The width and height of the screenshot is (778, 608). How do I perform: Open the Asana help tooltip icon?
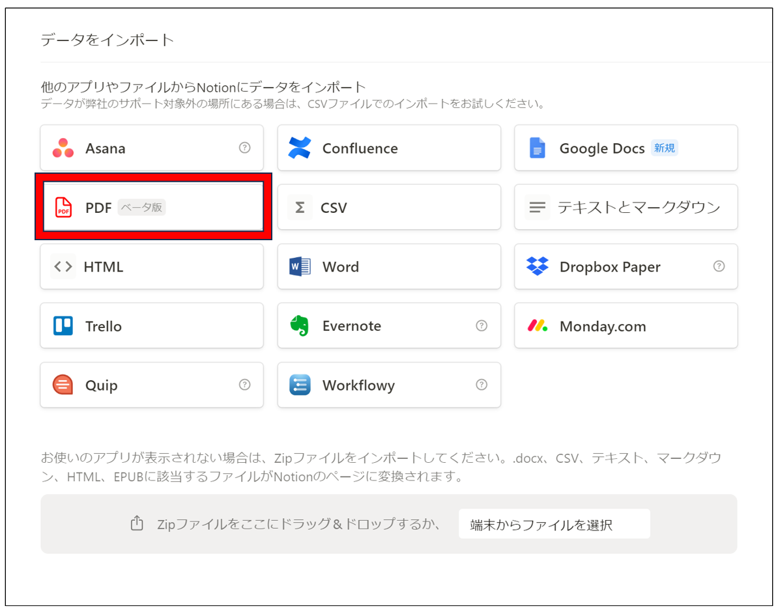click(x=244, y=148)
